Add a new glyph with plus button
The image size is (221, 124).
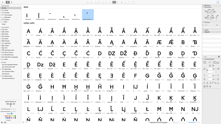click(x=23, y=122)
